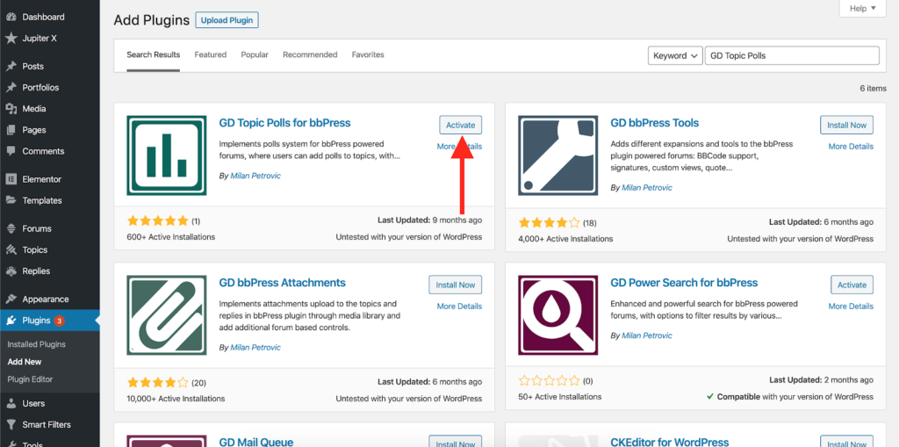Switch to the Popular tab

tap(255, 54)
